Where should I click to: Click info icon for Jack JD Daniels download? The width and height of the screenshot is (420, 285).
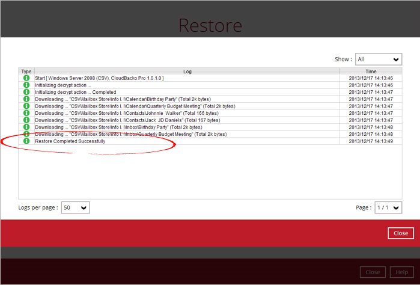26,120
